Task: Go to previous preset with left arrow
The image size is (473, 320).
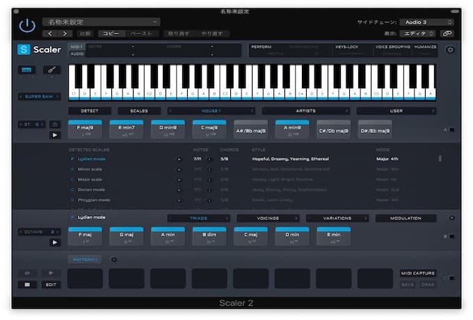Action: click(x=50, y=33)
